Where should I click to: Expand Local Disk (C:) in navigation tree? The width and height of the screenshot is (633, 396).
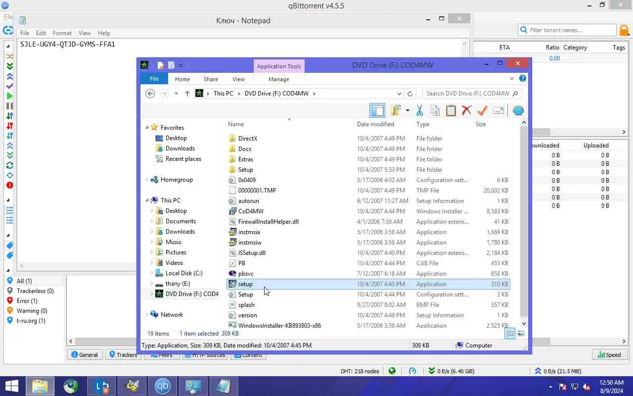click(152, 273)
